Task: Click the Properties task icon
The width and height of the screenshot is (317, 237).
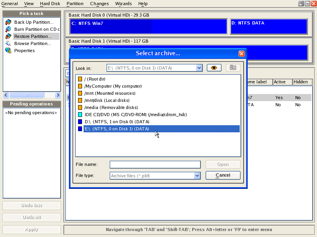Action: (x=8, y=51)
